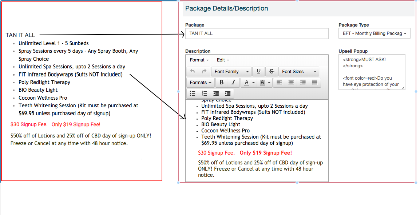Align text left

280,83
